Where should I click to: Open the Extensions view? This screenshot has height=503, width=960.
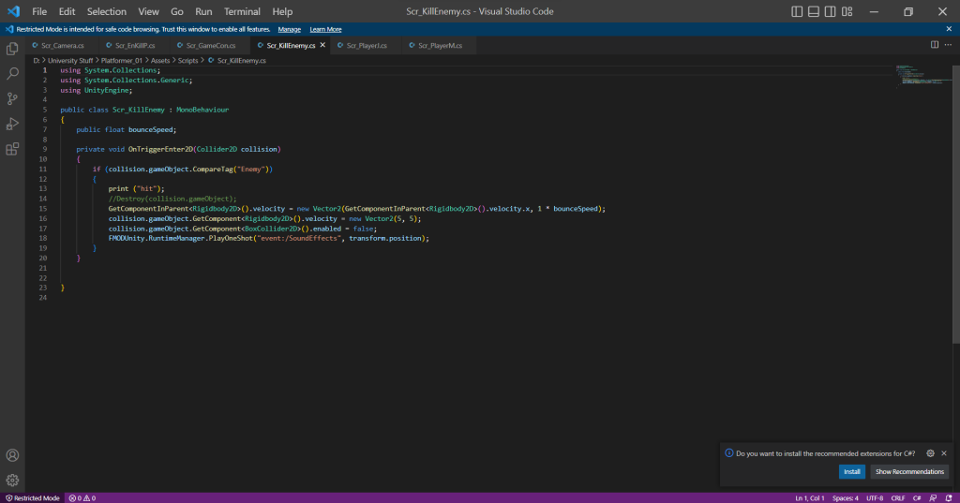click(12, 149)
